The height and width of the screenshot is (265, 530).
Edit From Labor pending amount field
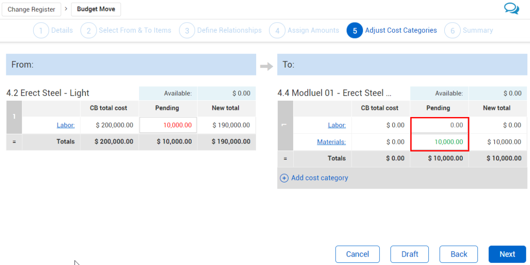pyautogui.click(x=168, y=125)
